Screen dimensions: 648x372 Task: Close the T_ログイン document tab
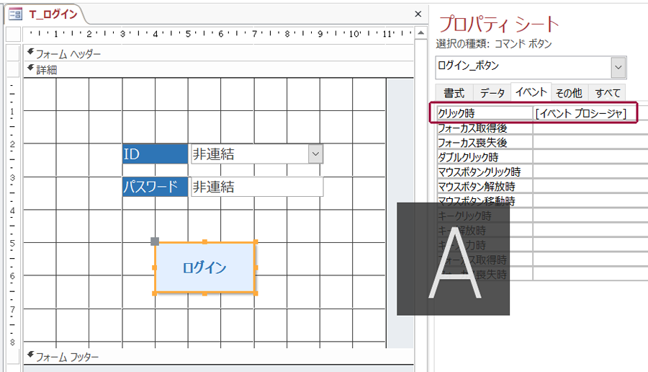418,14
